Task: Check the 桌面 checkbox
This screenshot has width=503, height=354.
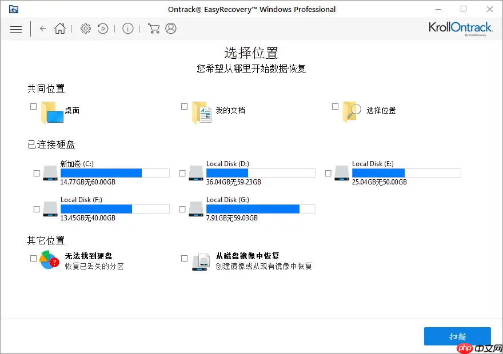Action: coord(33,106)
